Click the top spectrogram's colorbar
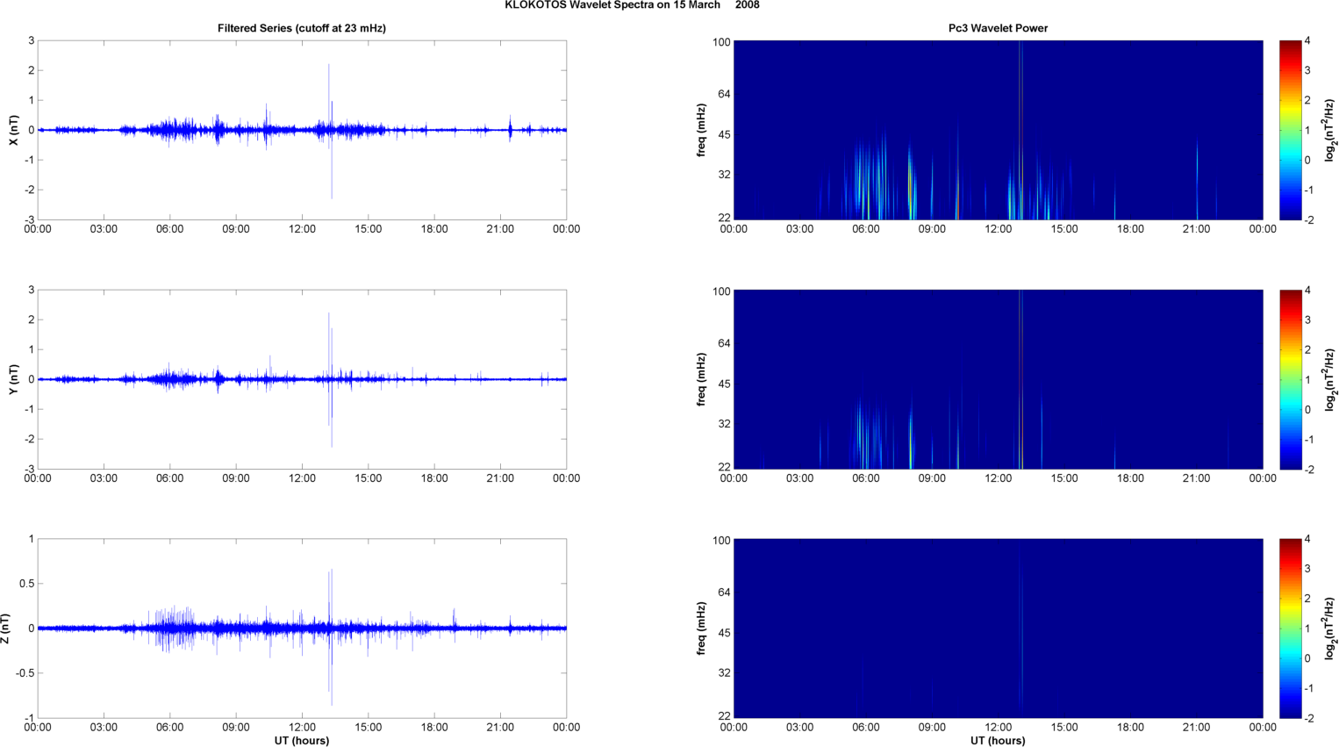The image size is (1339, 747). click(x=1290, y=130)
